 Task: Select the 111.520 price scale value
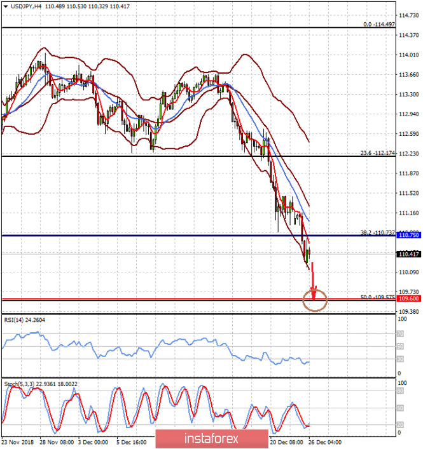click(x=408, y=193)
